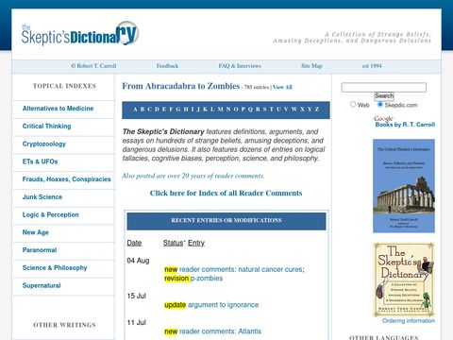Jump to letter P entries
The height and width of the screenshot is (340, 453).
pos(243,110)
